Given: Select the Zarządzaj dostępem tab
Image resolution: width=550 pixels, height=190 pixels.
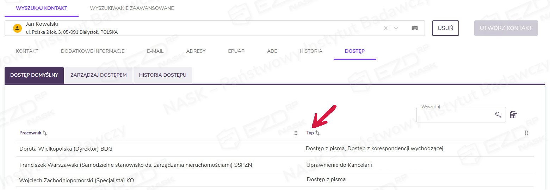Looking at the screenshot, I should coord(98,75).
